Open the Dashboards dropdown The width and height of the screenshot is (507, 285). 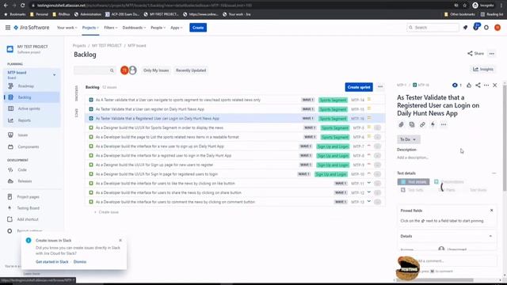click(x=134, y=28)
